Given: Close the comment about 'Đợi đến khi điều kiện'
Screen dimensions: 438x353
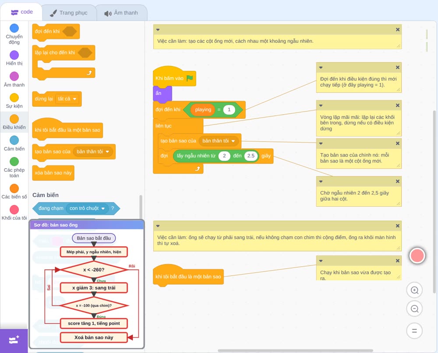Looking at the screenshot, I should coord(398,67).
